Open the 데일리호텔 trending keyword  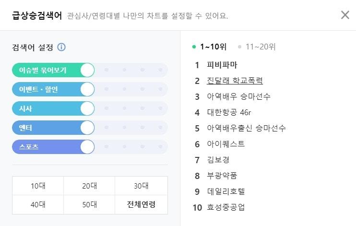[225, 191]
